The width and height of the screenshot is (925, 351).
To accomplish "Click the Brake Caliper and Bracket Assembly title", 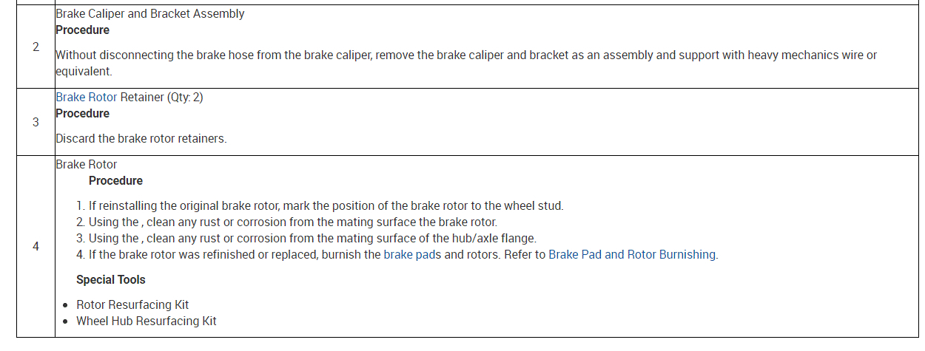I will click(149, 14).
